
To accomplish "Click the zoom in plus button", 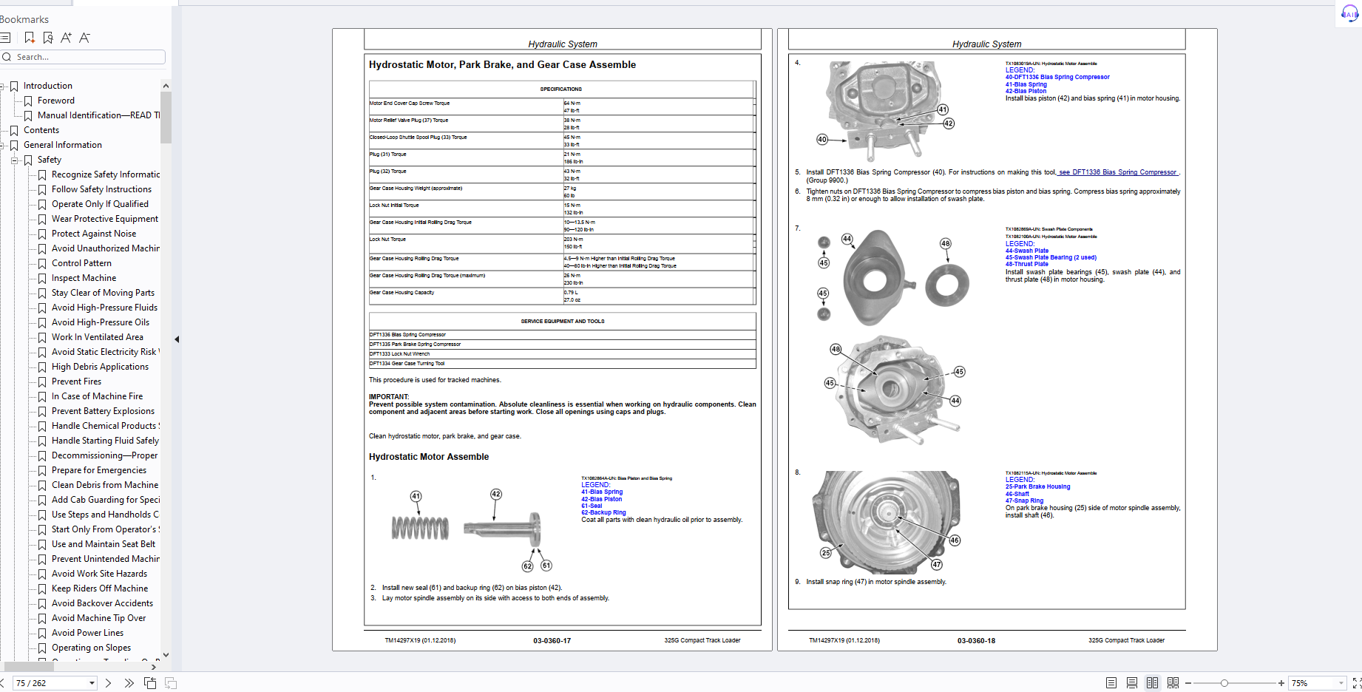I will (x=1281, y=683).
